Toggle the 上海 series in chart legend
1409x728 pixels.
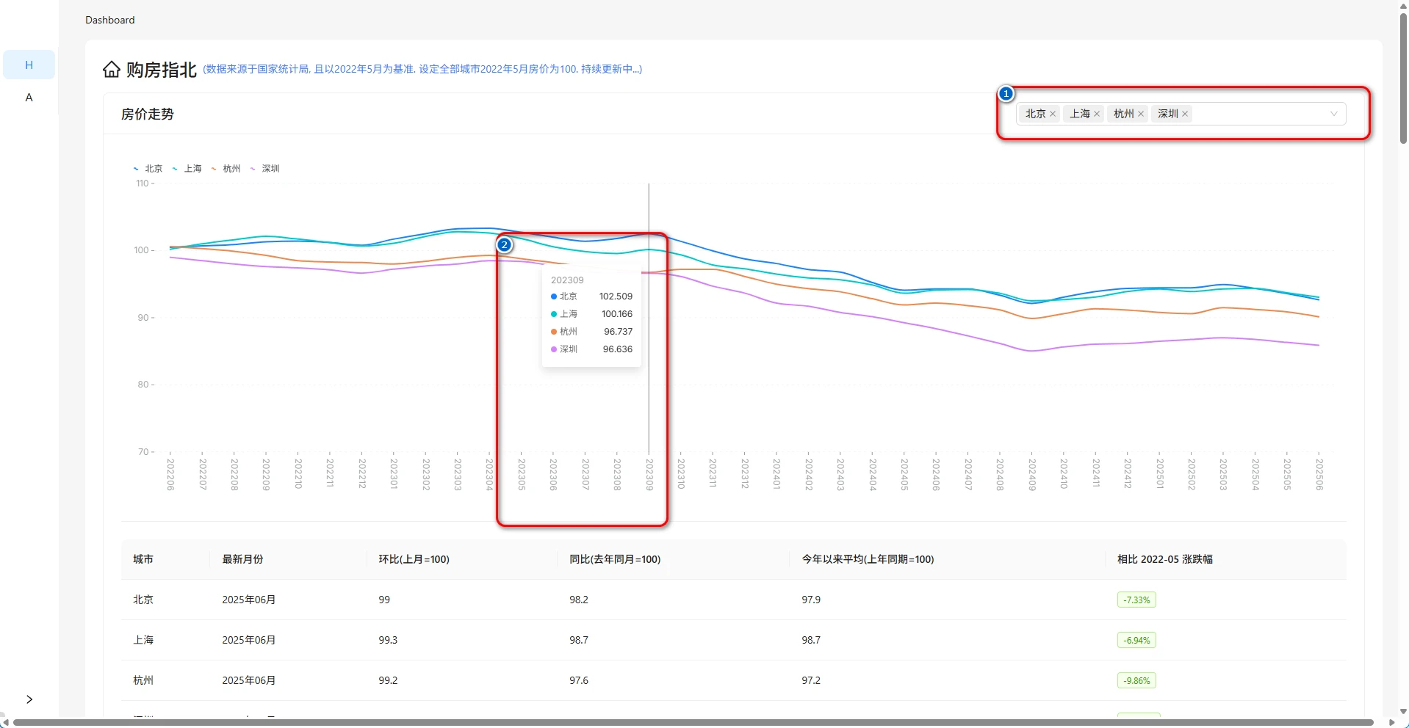pos(187,169)
